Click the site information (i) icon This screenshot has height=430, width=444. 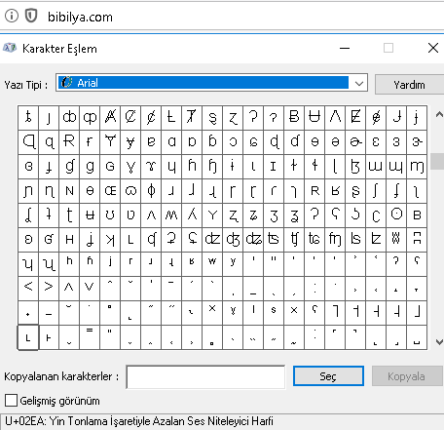(12, 16)
